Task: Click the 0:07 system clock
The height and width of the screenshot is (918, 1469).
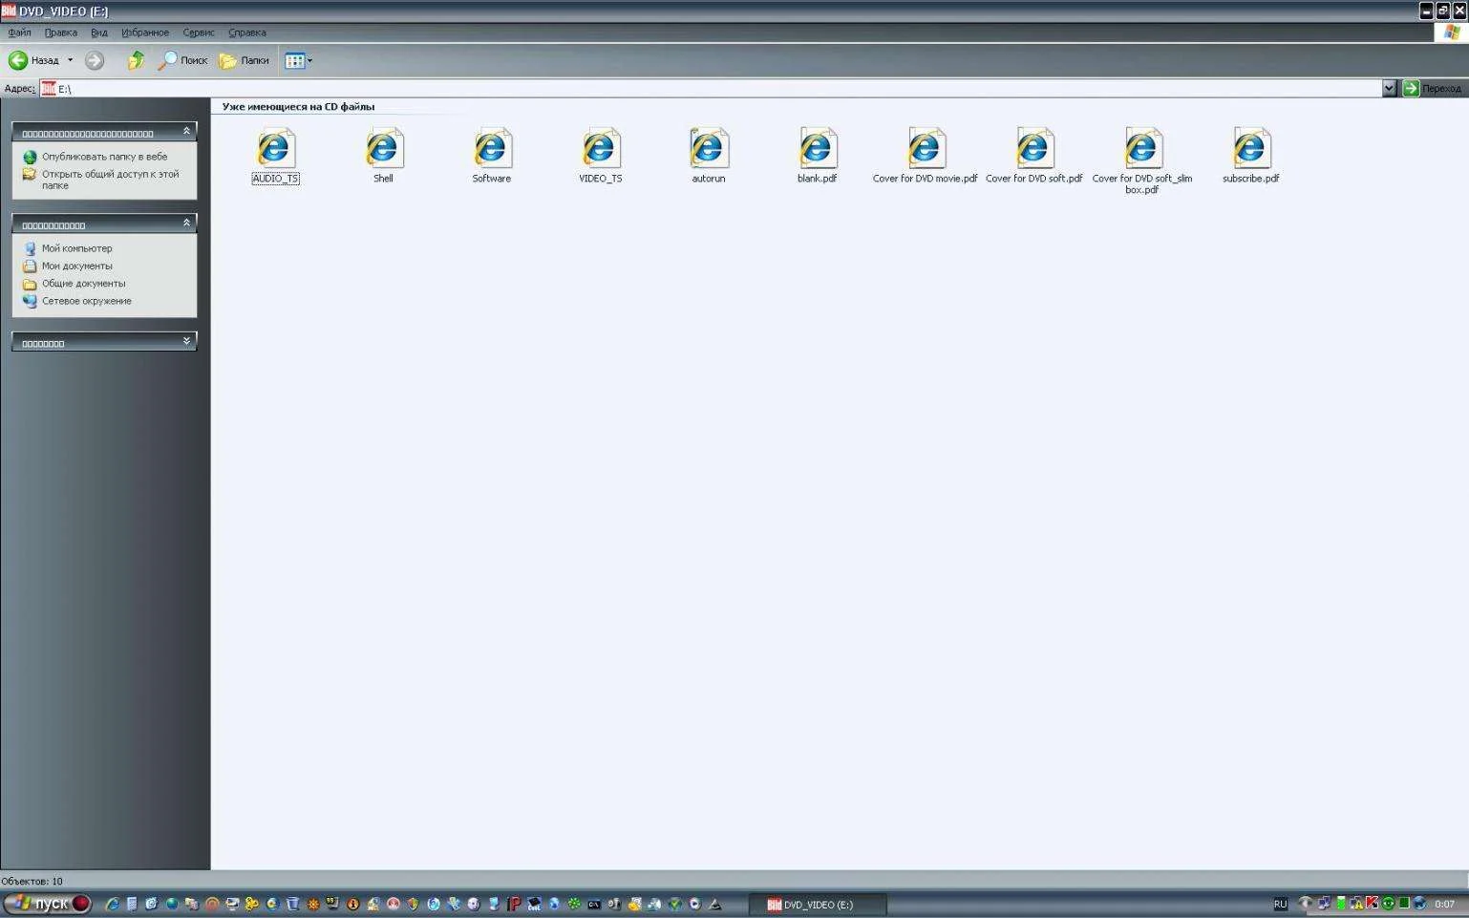Action: 1444,905
